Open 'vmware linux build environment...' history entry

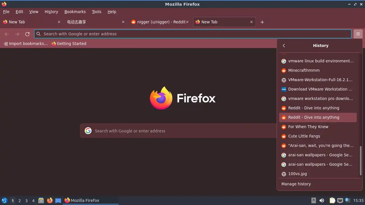(x=318, y=61)
